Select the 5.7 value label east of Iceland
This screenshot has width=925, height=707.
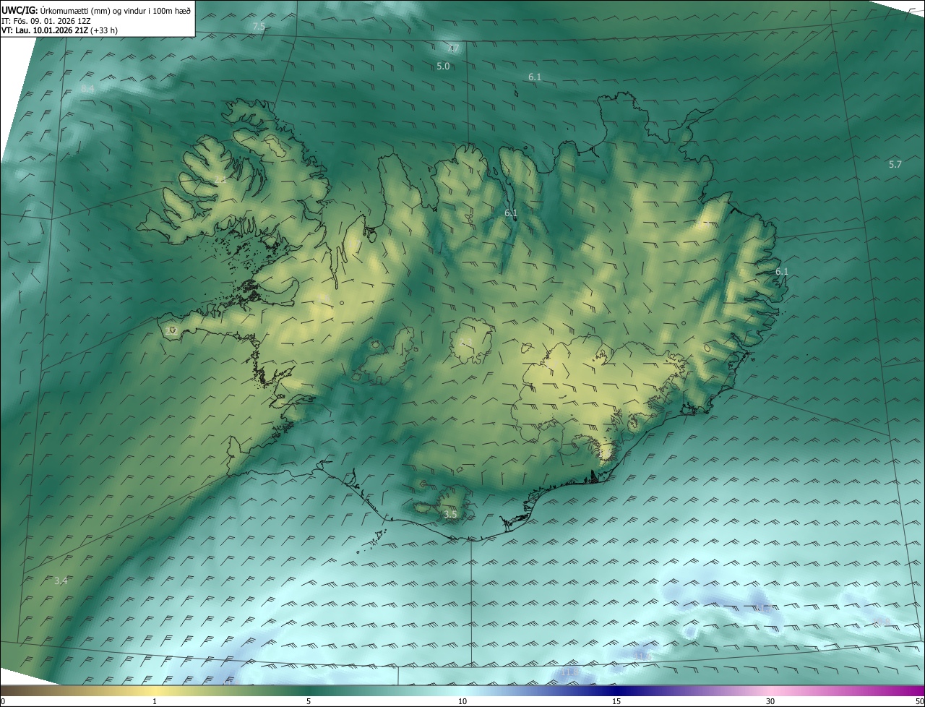pyautogui.click(x=895, y=164)
